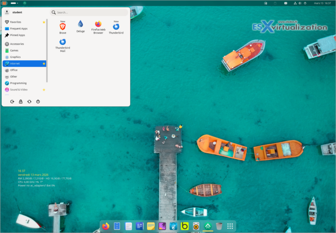Open the Thunderbird Mail app
336x233 pixels.
pos(63,44)
